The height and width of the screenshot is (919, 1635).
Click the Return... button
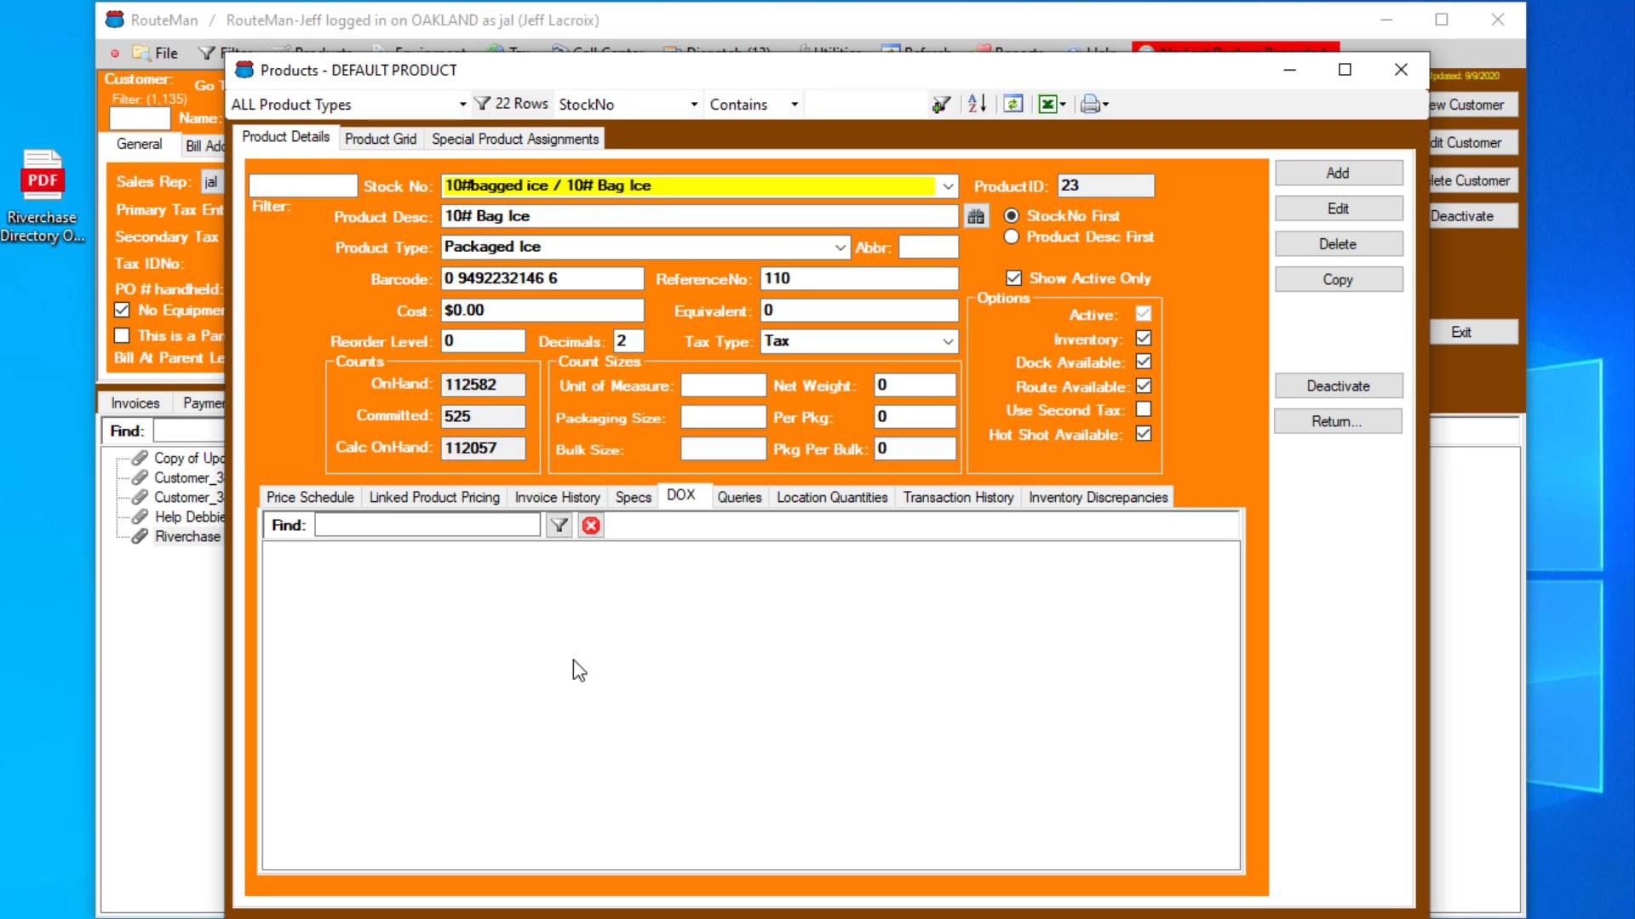coord(1338,421)
